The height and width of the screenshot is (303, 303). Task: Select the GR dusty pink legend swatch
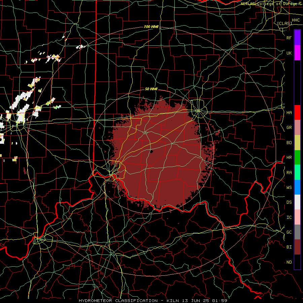297,128
